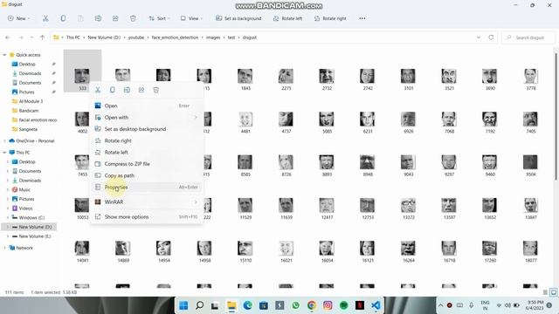Click the Set as background toolbar button
The width and height of the screenshot is (559, 314).
238,18
